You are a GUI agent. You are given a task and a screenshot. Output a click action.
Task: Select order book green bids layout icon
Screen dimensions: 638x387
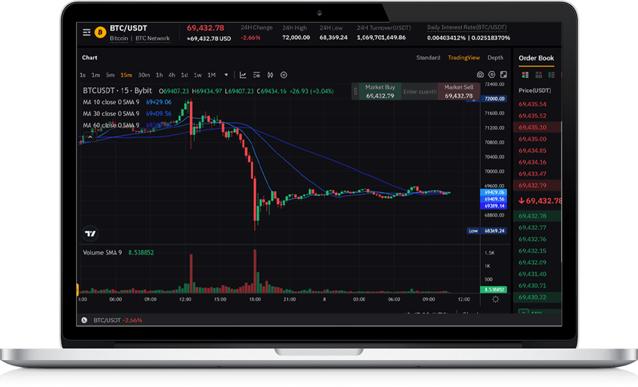pyautogui.click(x=551, y=75)
